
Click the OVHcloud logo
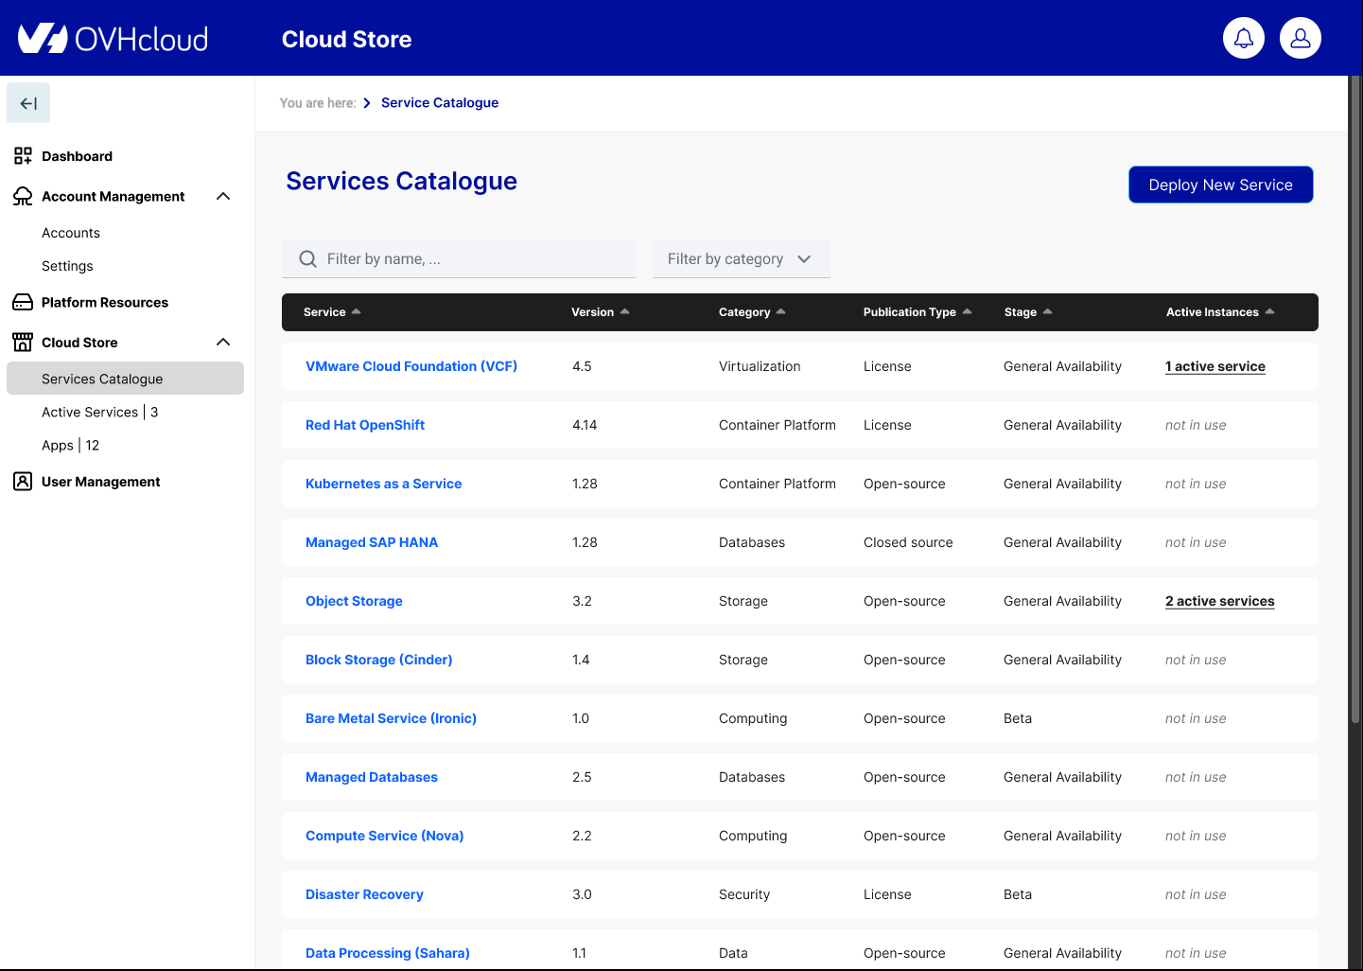(x=112, y=38)
